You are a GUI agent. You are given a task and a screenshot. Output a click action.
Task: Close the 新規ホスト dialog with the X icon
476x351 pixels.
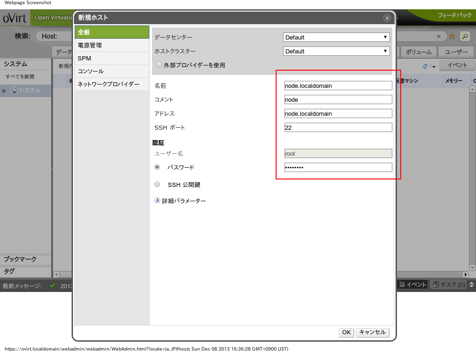pyautogui.click(x=387, y=18)
